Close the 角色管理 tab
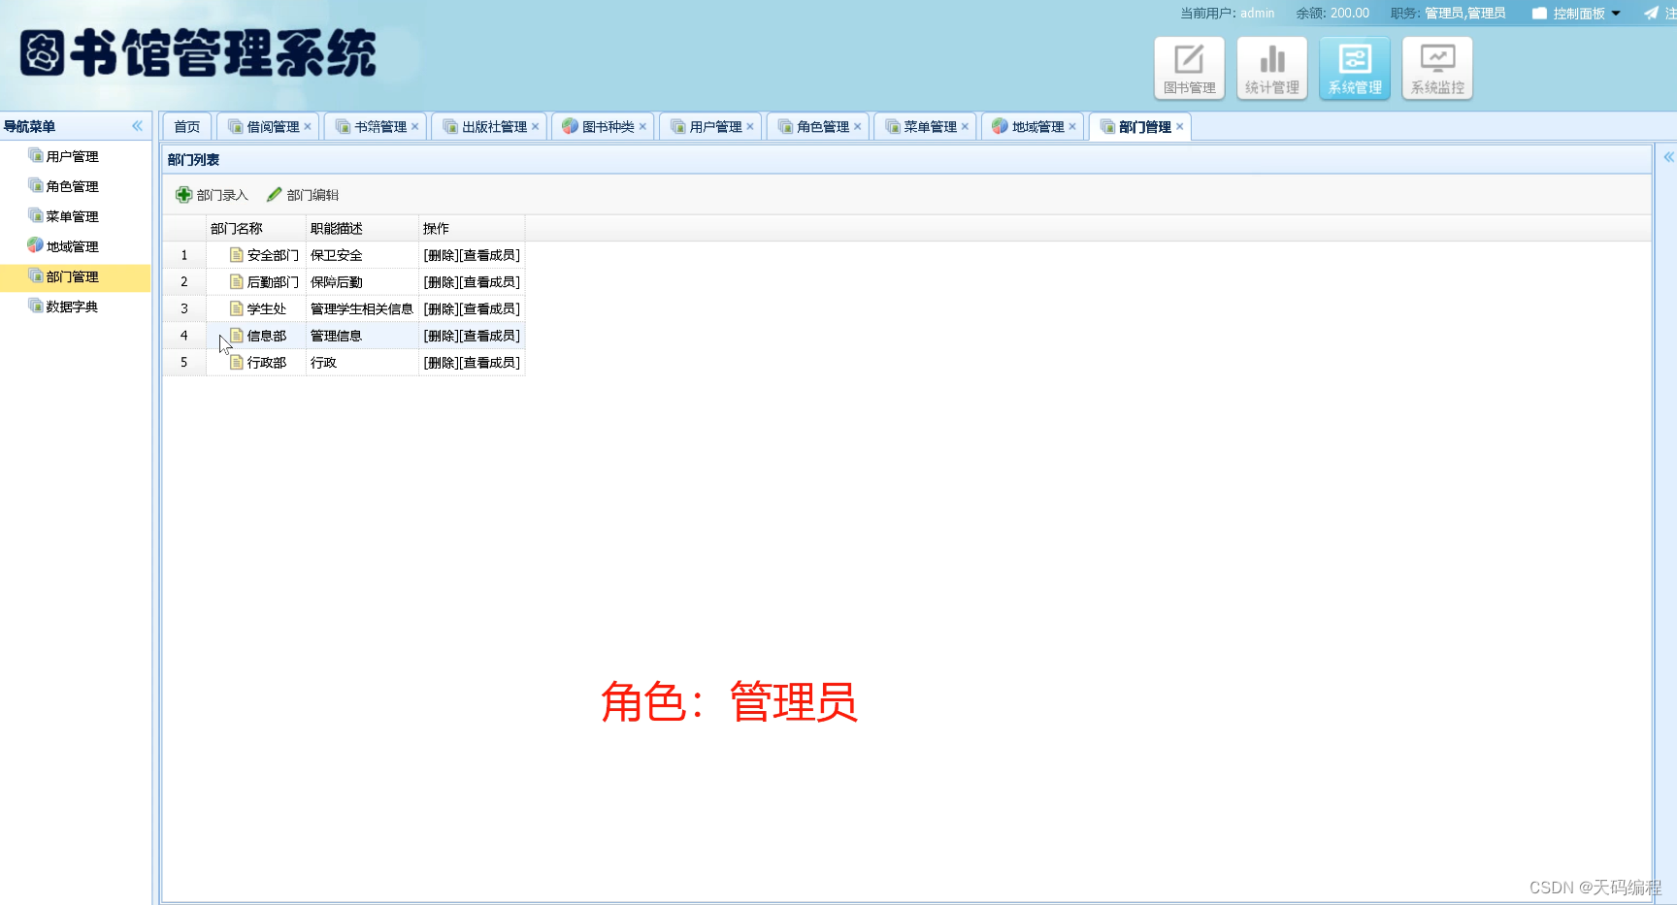 (x=857, y=126)
